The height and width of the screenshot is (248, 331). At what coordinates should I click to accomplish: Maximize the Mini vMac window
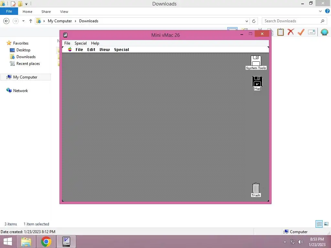point(251,34)
